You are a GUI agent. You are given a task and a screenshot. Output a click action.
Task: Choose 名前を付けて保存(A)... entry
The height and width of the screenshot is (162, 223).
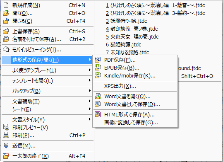point(48,39)
